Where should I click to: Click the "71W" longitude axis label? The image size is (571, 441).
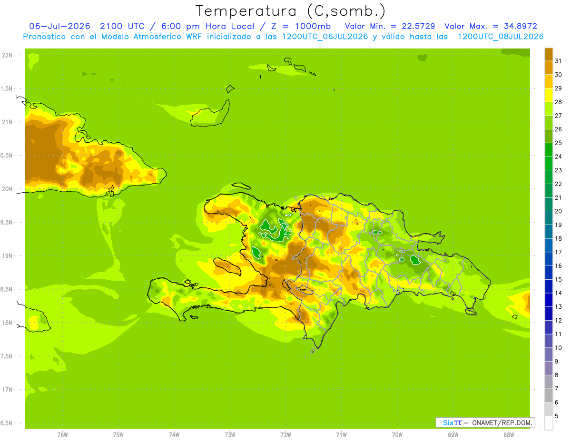(x=341, y=434)
